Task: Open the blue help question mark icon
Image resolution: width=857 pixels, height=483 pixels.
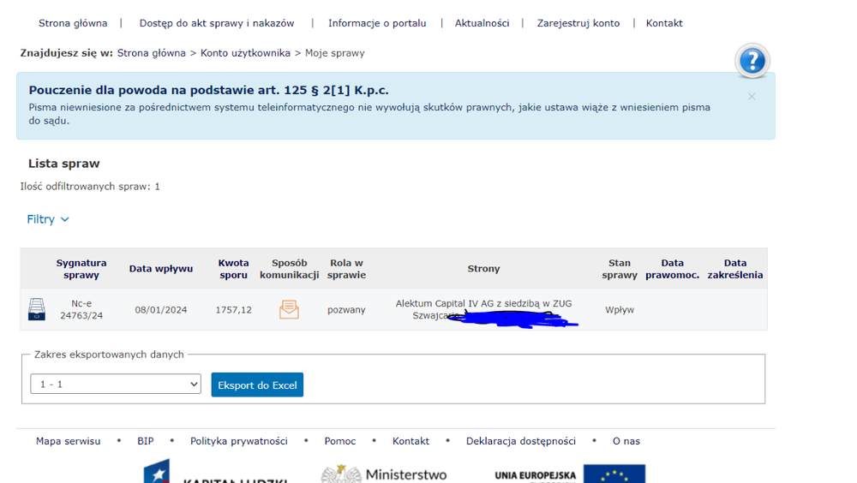Action: pyautogui.click(x=752, y=61)
